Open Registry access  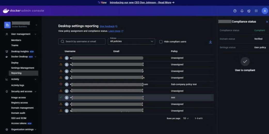pyautogui.click(x=19, y=103)
